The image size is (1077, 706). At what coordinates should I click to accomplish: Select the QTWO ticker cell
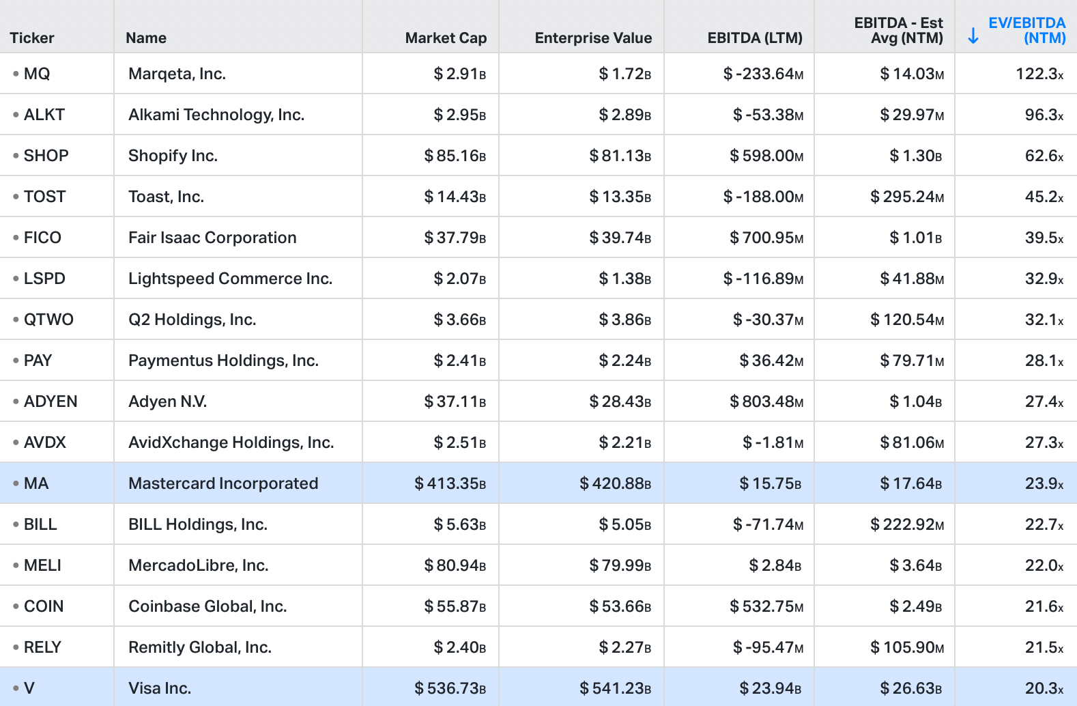(x=57, y=320)
